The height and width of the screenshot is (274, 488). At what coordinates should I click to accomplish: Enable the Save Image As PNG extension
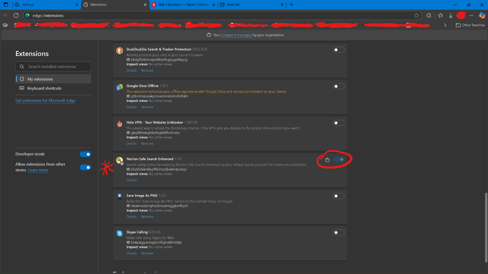338,196
